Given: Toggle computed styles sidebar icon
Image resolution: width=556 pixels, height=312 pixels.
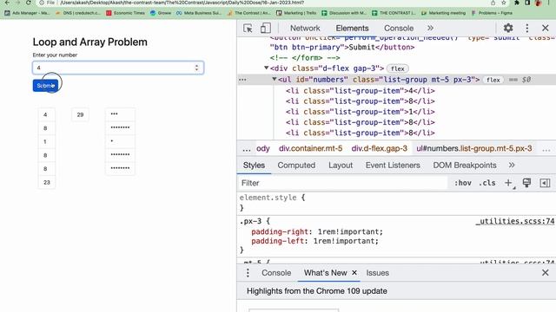Looking at the screenshot, I should tap(545, 183).
